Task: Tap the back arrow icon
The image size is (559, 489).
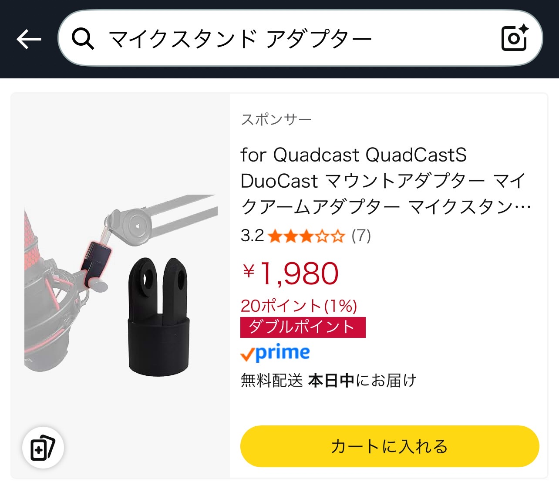Action: click(29, 39)
